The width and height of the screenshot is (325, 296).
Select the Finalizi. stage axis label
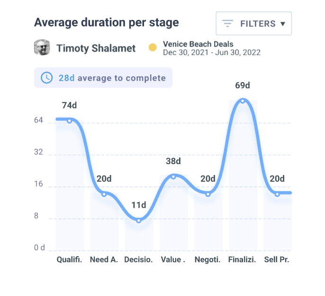(243, 259)
